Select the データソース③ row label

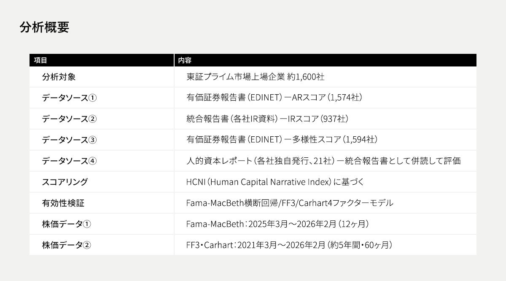pos(69,140)
